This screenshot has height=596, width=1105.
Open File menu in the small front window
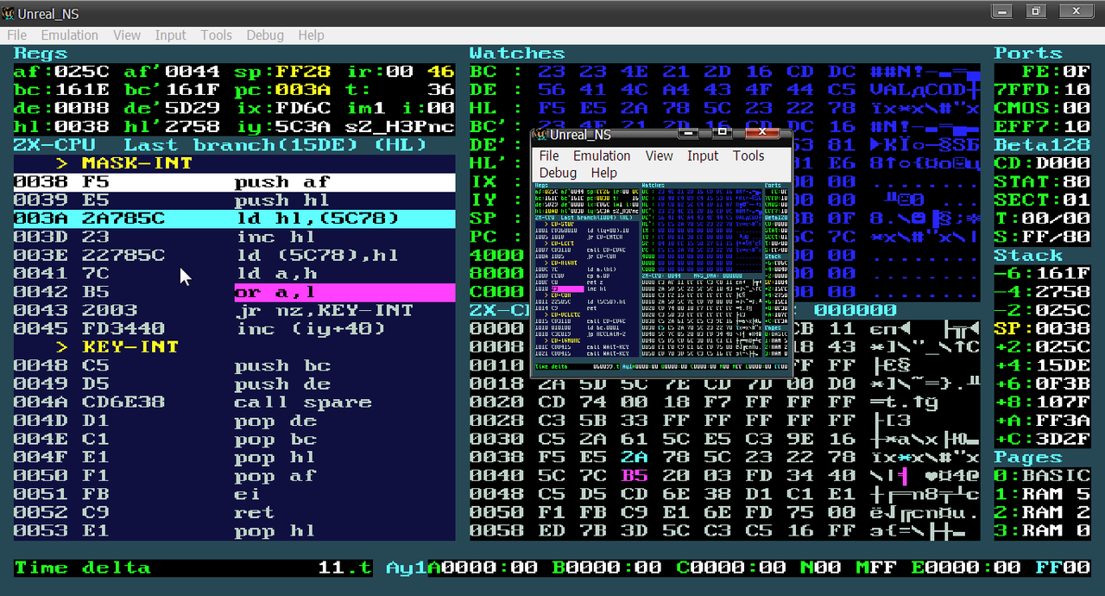point(549,155)
